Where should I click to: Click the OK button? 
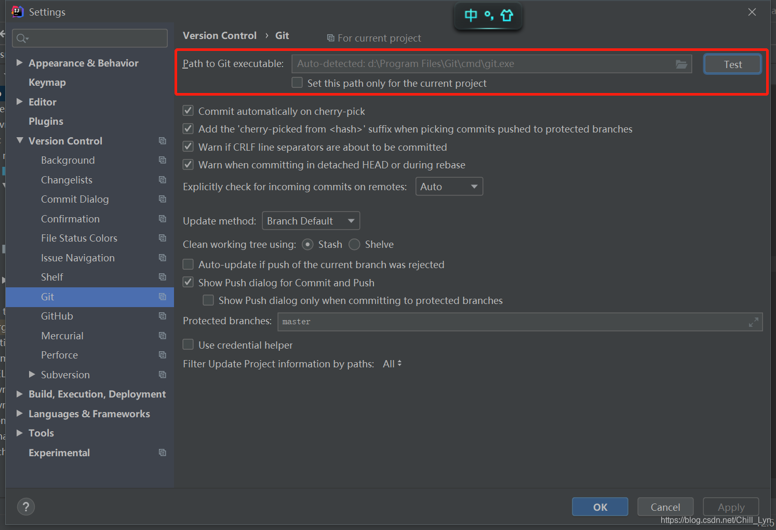600,507
